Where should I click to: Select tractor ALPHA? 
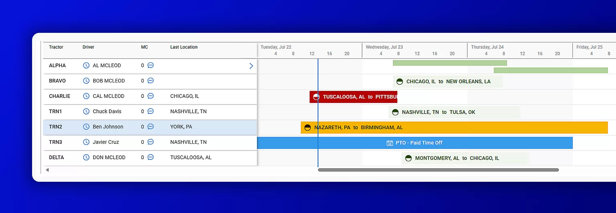tap(57, 66)
